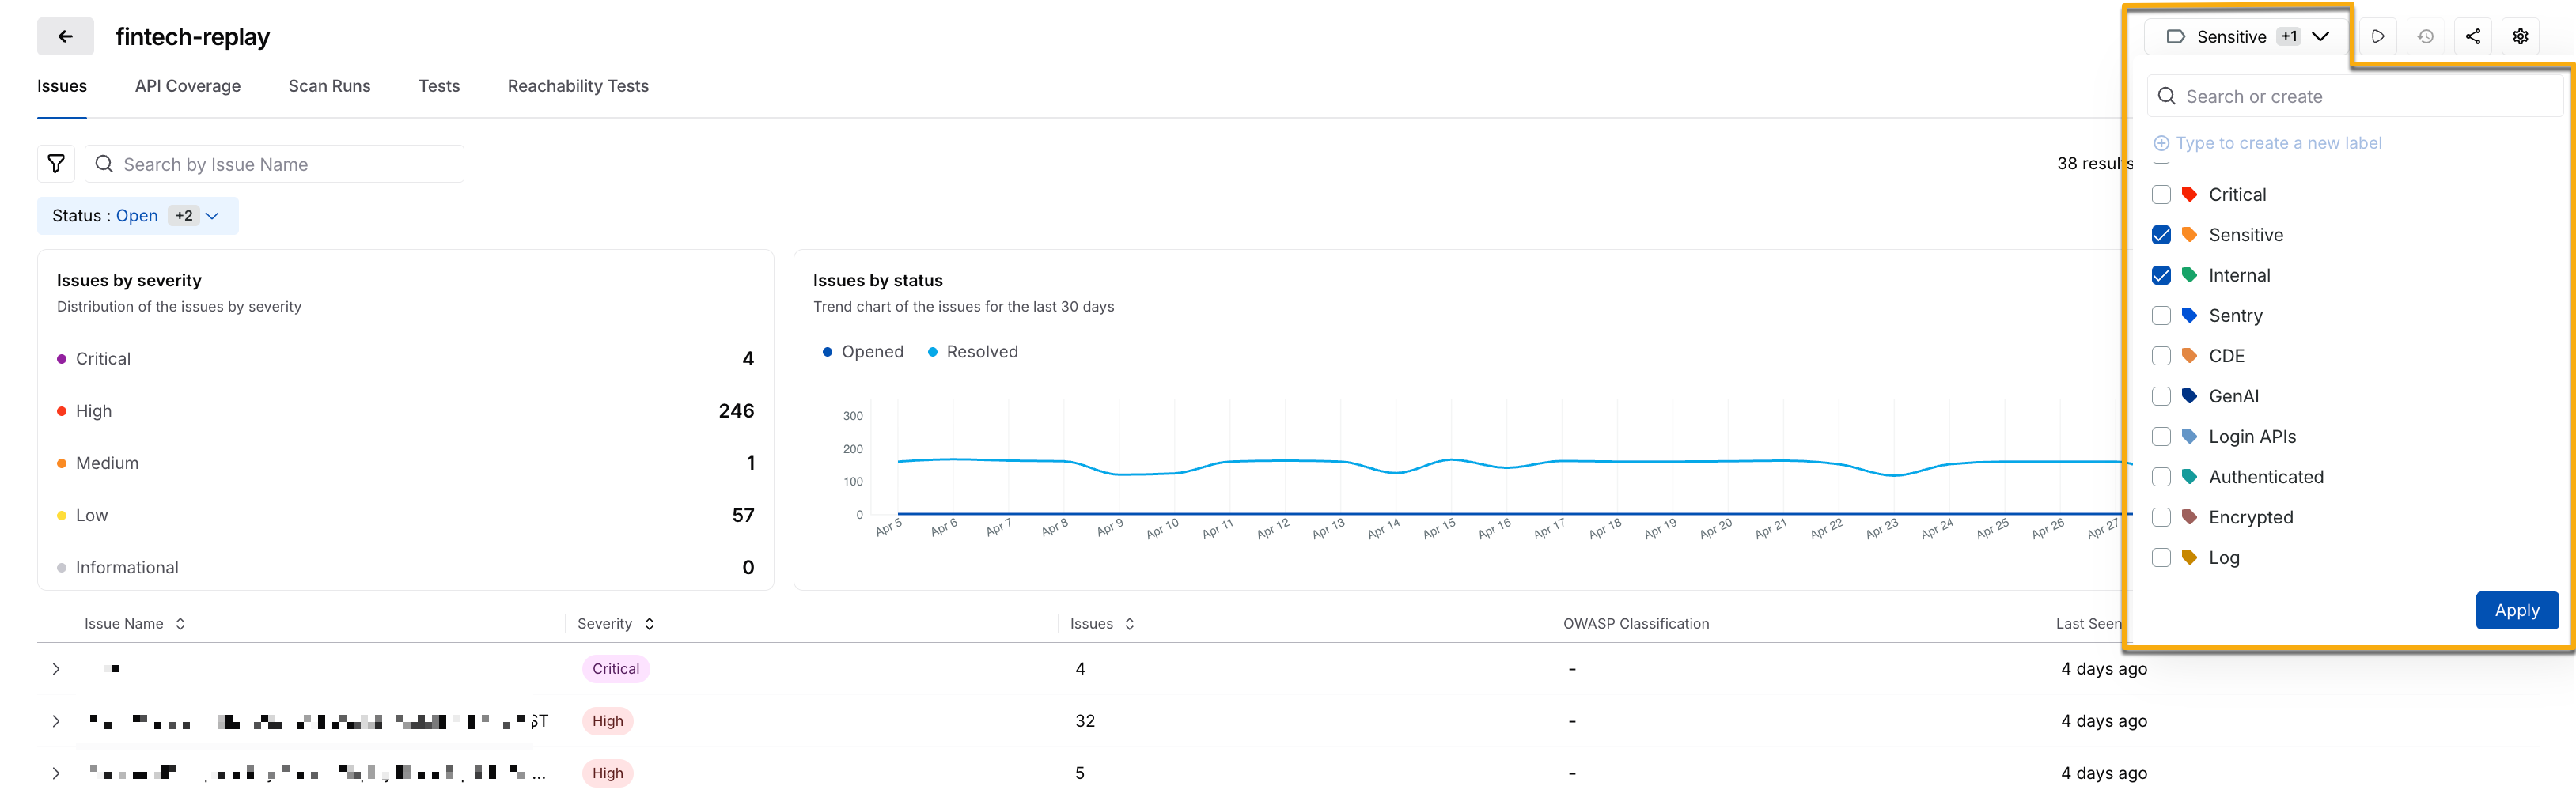Click the red Critical label tag icon
Screen dimensions: 2576x805
click(2189, 195)
